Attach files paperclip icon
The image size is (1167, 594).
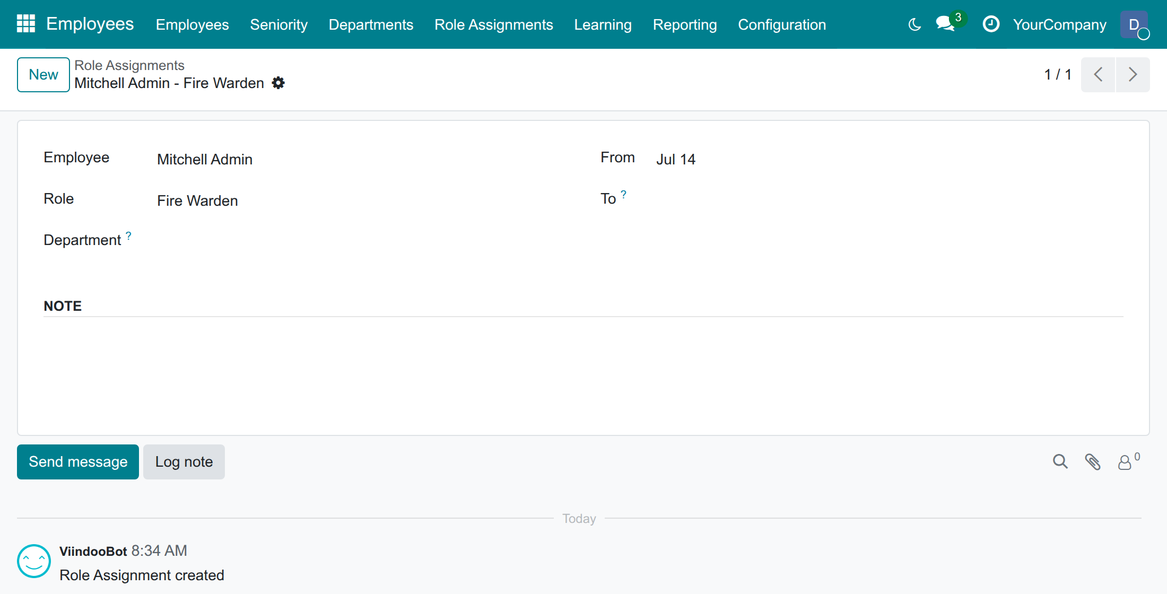[x=1093, y=462]
